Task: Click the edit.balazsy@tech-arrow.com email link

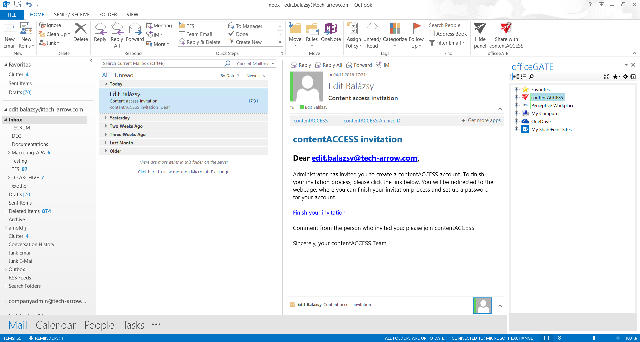Action: click(364, 158)
